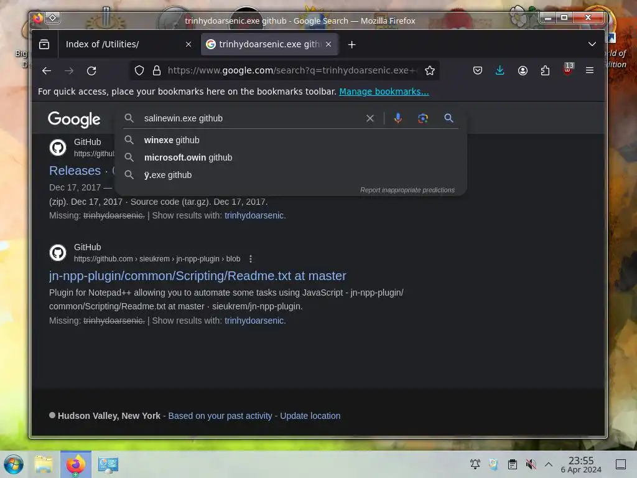Show results with trinhydoarsenic under Releases
637x478 pixels.
pos(254,215)
